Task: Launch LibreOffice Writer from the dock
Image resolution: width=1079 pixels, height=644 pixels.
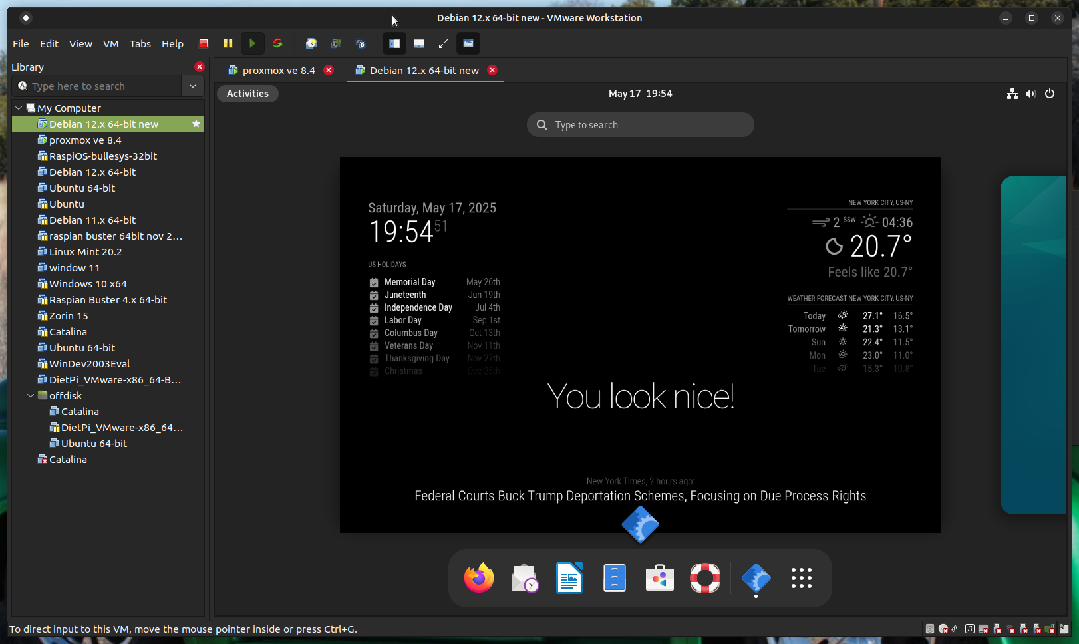Action: pos(569,578)
